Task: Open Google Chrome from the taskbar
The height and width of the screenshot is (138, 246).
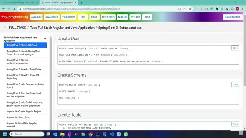Action: pyautogui.click(x=91, y=134)
